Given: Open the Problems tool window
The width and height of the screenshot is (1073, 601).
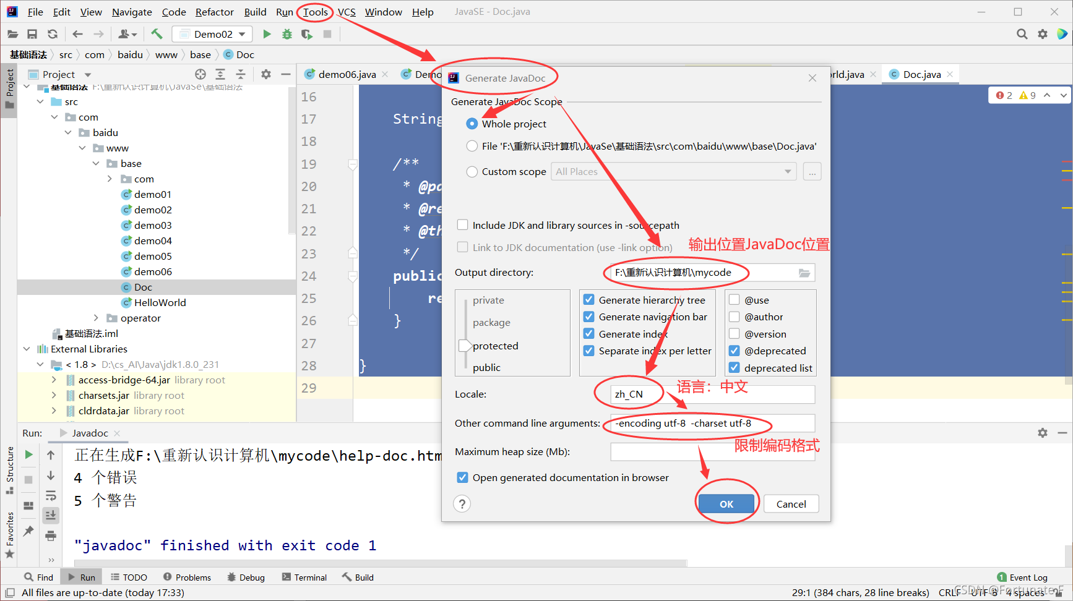Looking at the screenshot, I should (x=187, y=578).
